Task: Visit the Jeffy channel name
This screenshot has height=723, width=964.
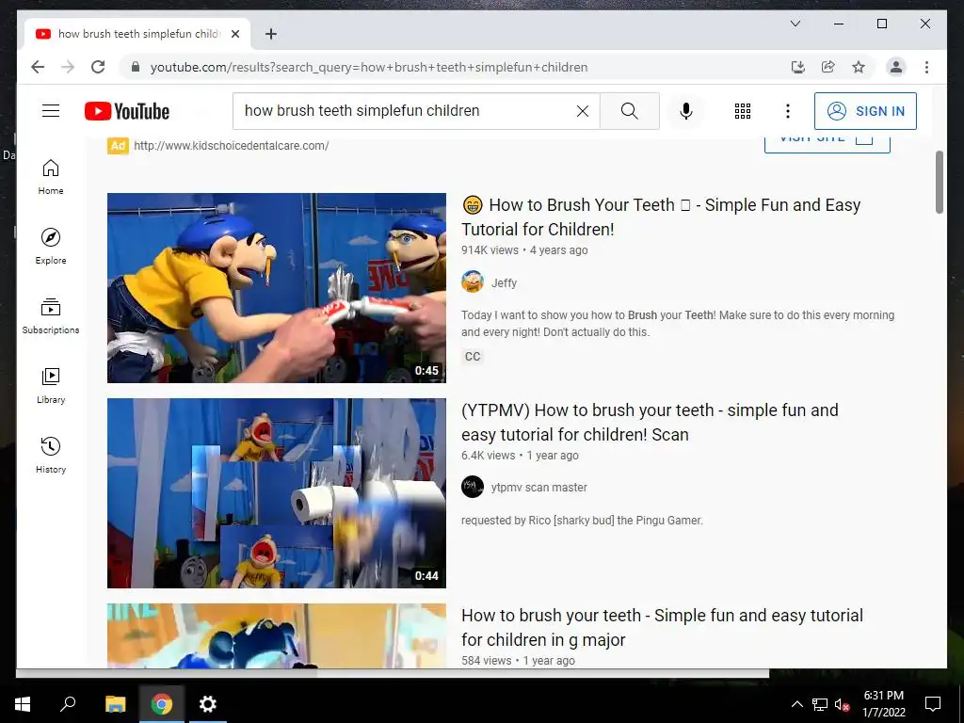Action: [505, 282]
